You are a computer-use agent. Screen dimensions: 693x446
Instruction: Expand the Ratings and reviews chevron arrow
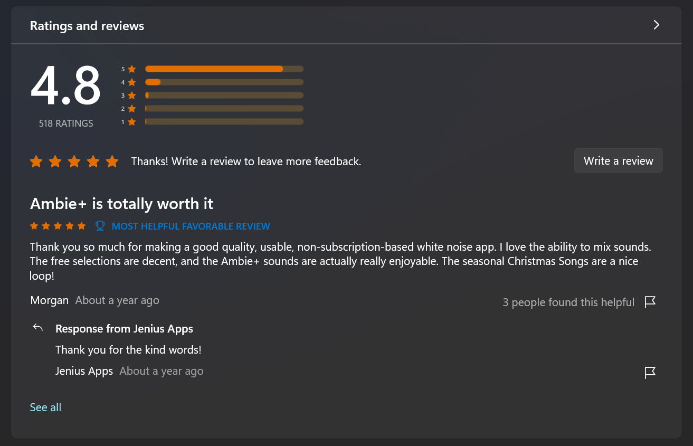[656, 25]
